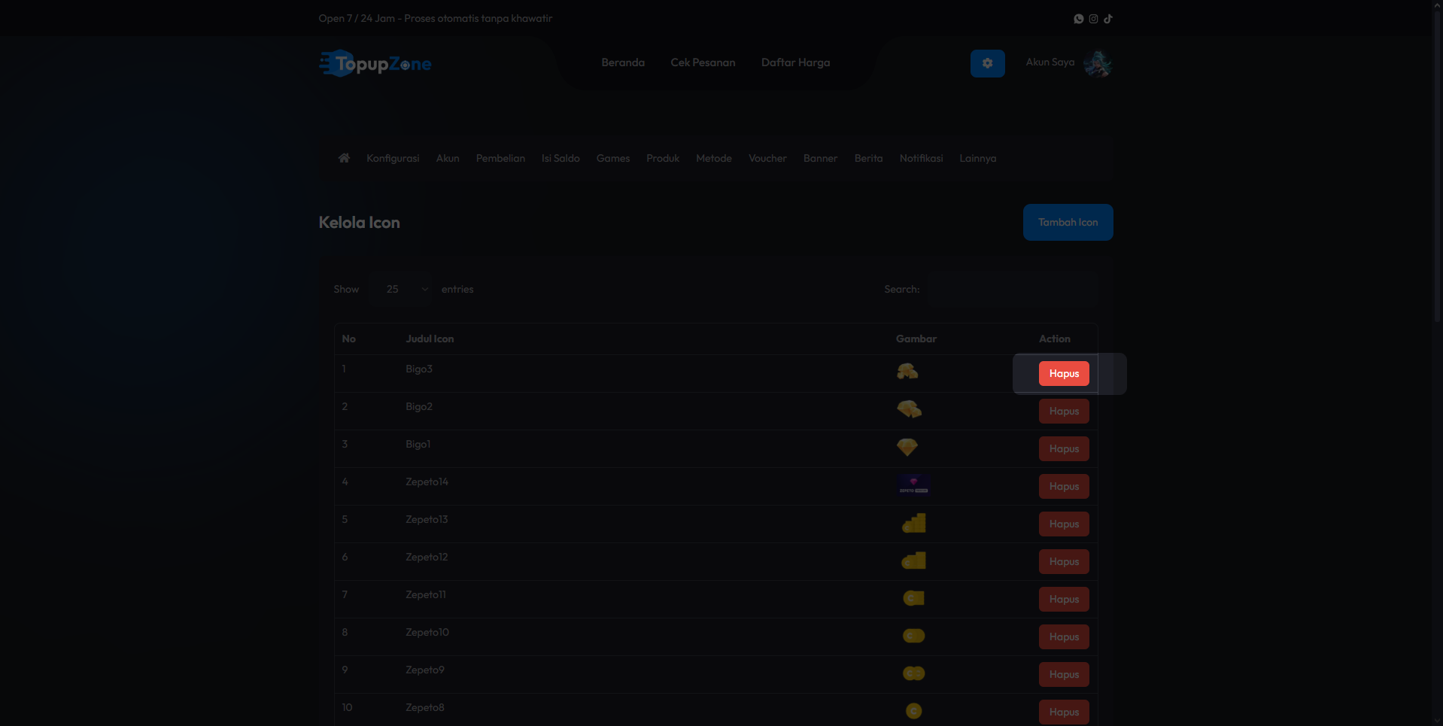This screenshot has height=726, width=1443.
Task: Sort by Gambar column header
Action: [x=916, y=339]
